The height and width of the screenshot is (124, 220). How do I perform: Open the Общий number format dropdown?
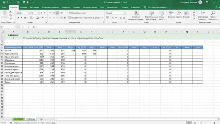124,13
